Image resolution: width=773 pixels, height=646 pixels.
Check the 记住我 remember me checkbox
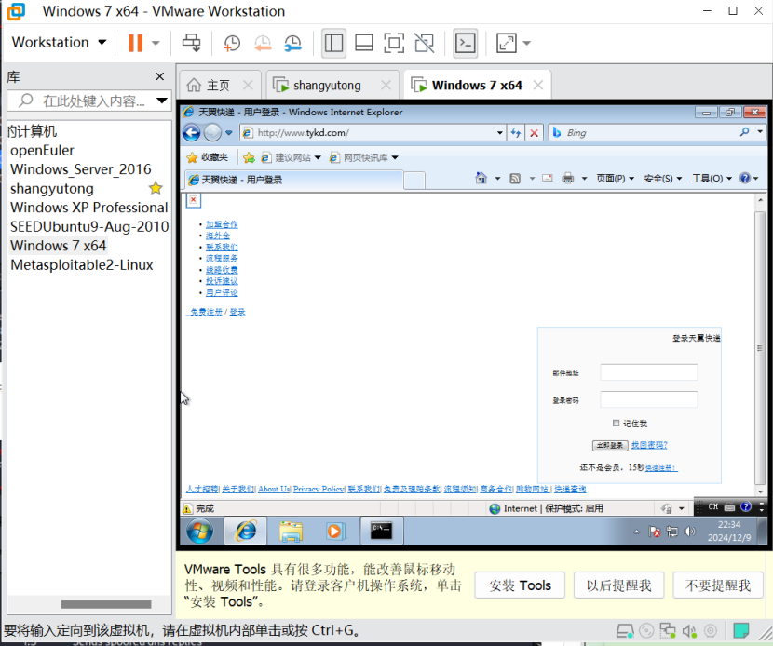[x=616, y=423]
